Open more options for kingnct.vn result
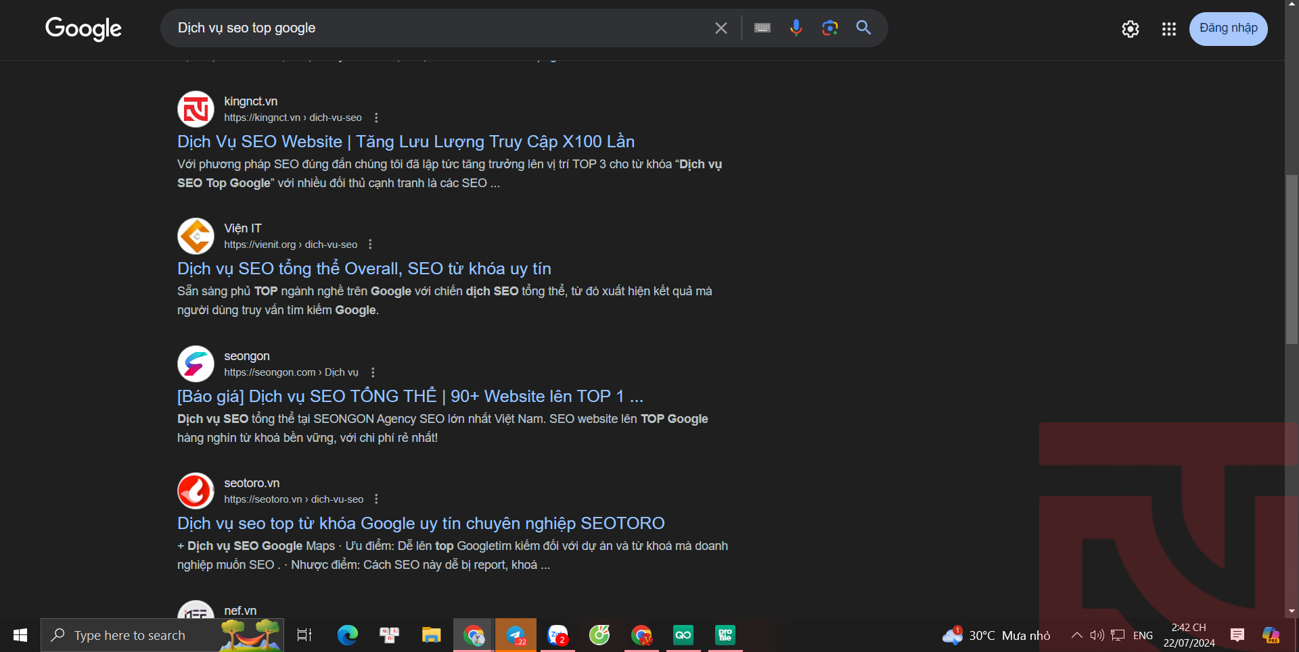 [376, 118]
